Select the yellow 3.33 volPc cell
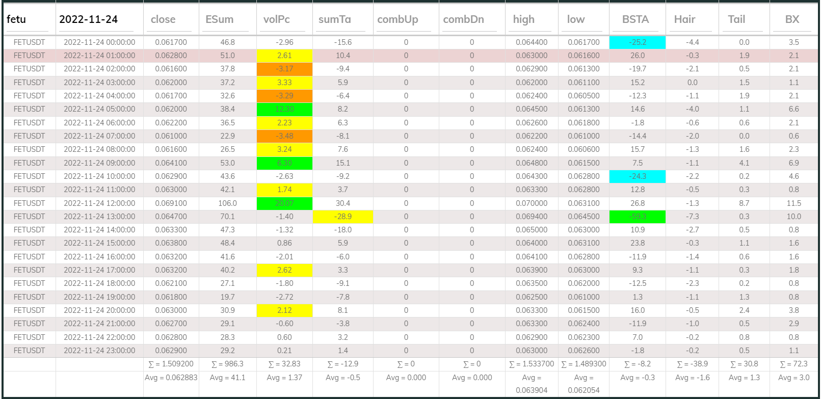Image resolution: width=821 pixels, height=399 pixels. tap(284, 83)
